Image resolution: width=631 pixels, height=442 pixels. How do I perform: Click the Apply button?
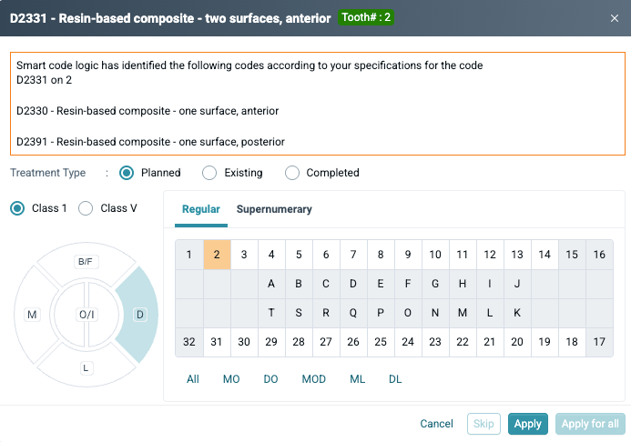point(527,424)
